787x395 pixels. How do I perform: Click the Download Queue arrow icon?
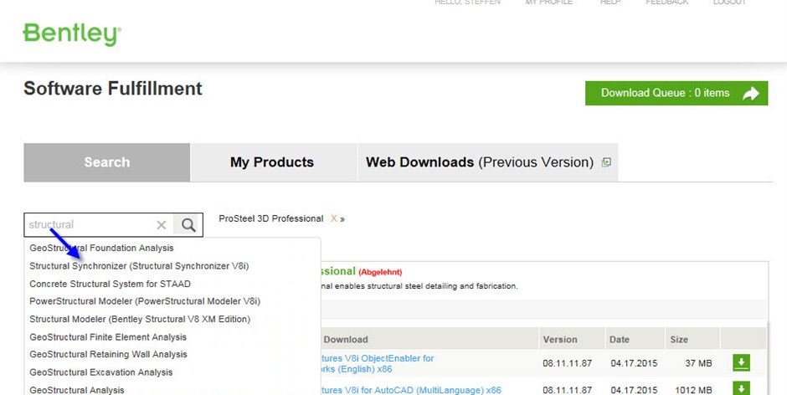751,94
